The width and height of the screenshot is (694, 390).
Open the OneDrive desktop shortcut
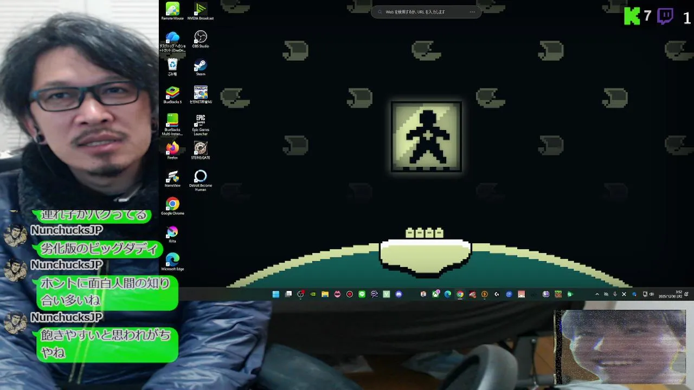coord(172,41)
